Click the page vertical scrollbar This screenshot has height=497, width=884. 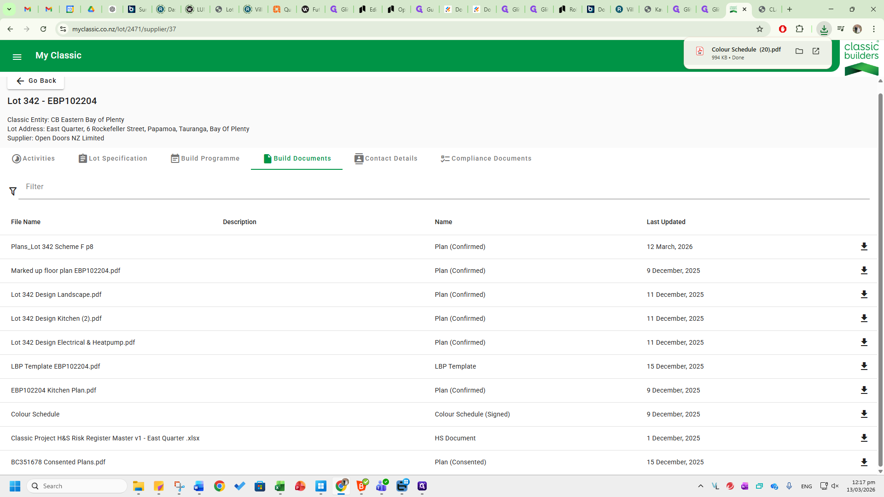point(880,276)
